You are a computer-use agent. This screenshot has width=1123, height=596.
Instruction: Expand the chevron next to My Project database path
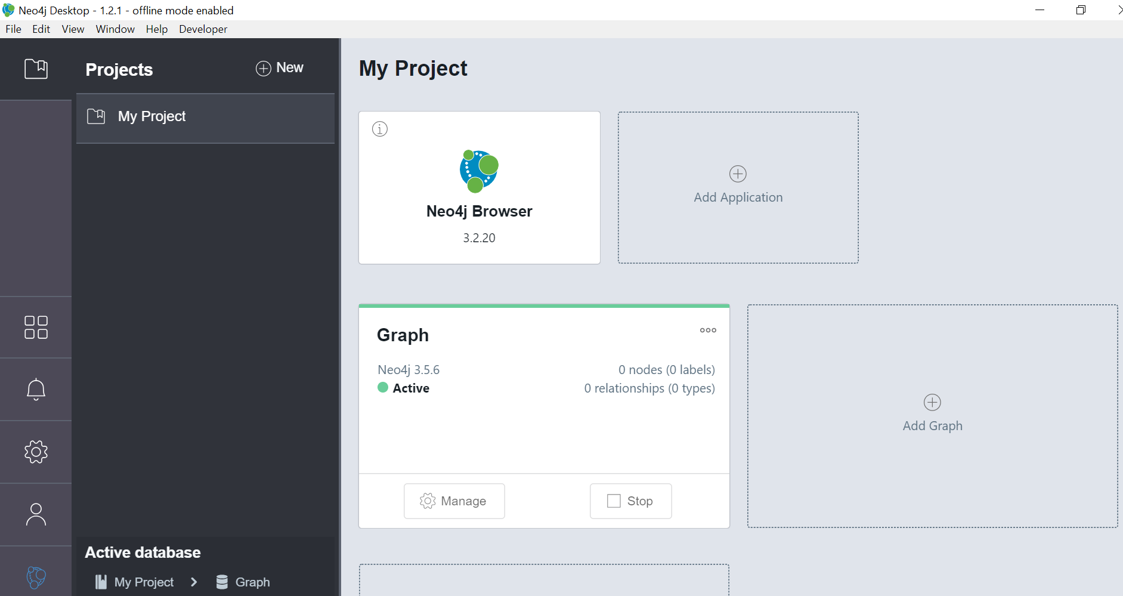[194, 582]
